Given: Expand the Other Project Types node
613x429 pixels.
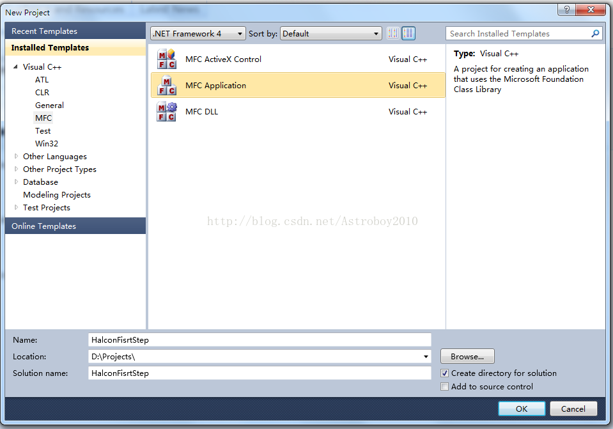Looking at the screenshot, I should click(16, 169).
